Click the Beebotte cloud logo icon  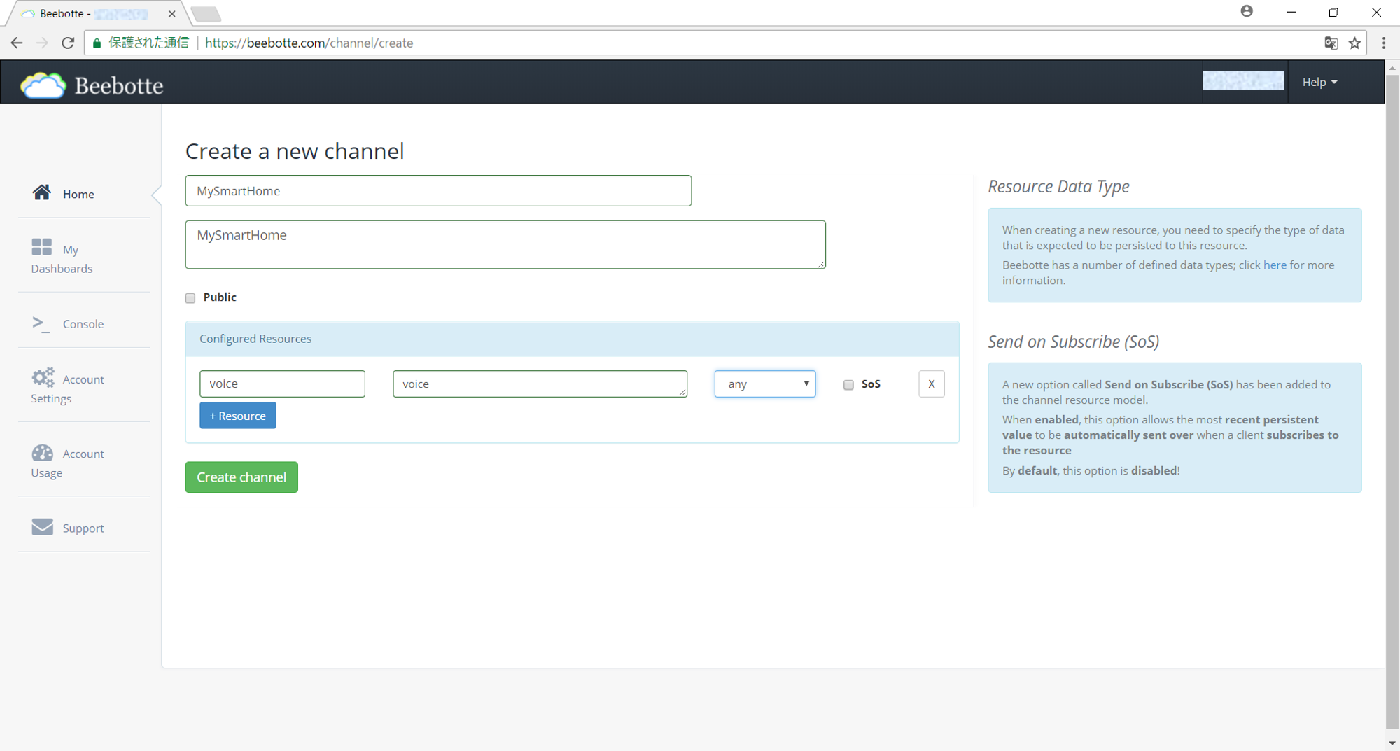coord(43,85)
